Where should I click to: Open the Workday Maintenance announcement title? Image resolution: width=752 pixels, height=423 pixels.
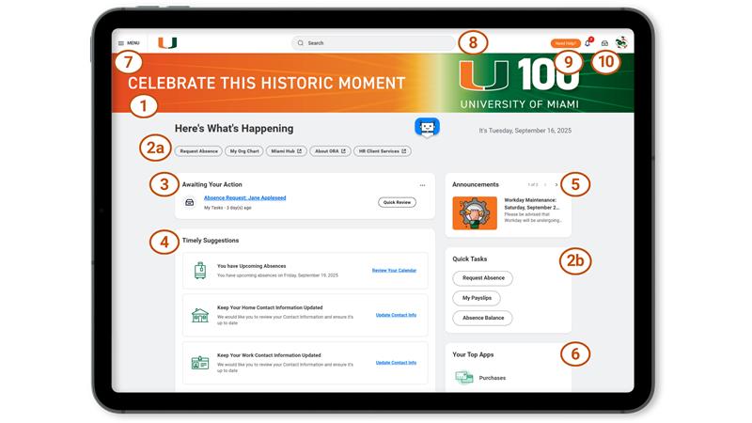click(531, 204)
